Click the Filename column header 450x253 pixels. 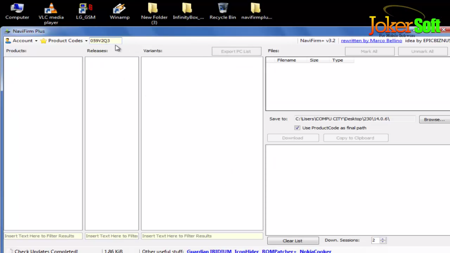[x=286, y=60]
